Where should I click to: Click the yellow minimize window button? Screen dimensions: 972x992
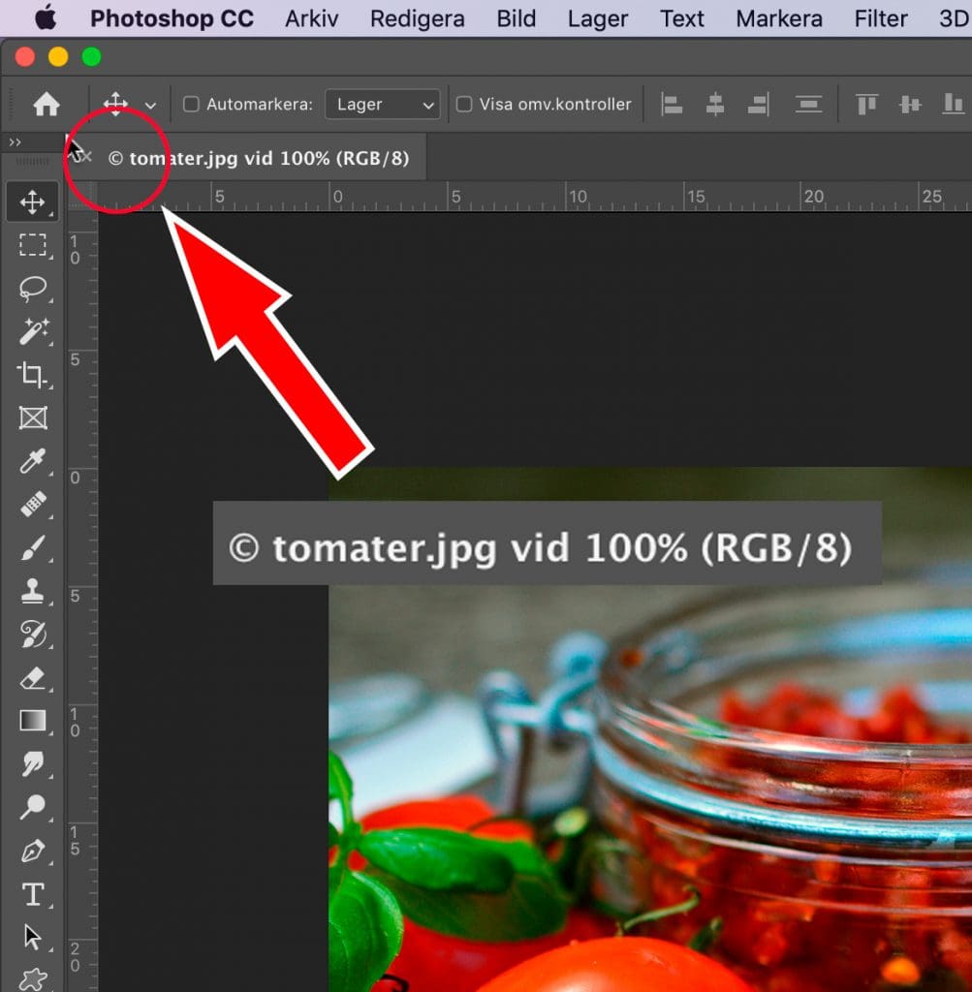[x=58, y=57]
